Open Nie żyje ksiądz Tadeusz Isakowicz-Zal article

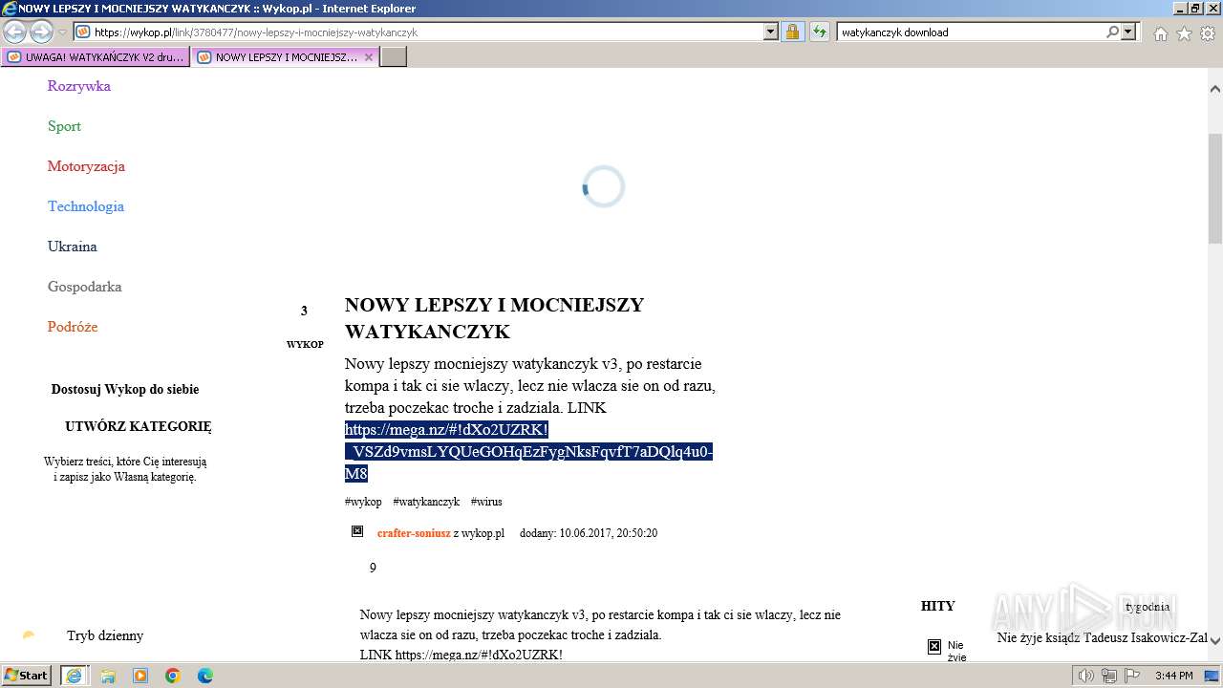pyautogui.click(x=1102, y=637)
